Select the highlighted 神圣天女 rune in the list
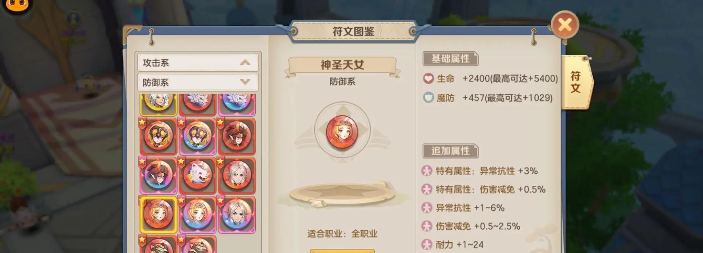Image resolution: width=703 pixels, height=253 pixels. 158,214
